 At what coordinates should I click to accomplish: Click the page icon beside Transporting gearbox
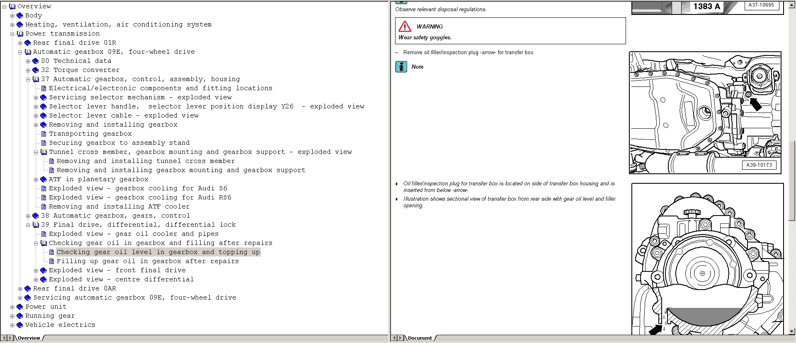coord(44,134)
